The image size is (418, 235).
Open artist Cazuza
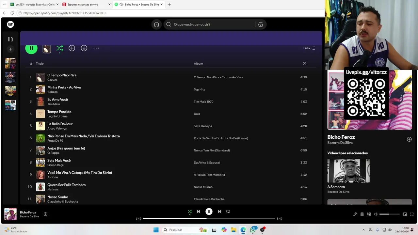(x=52, y=80)
